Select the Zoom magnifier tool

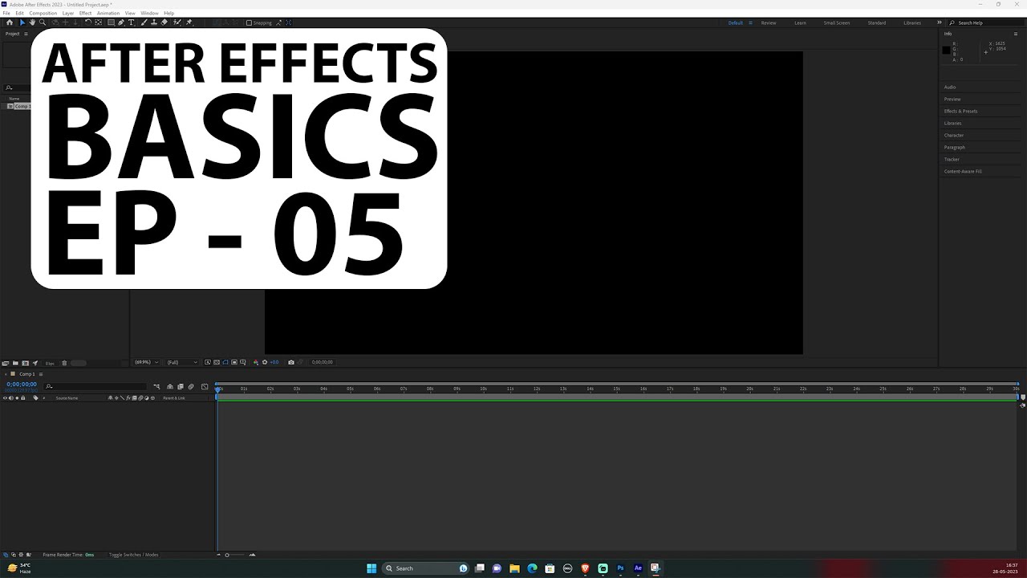point(43,22)
